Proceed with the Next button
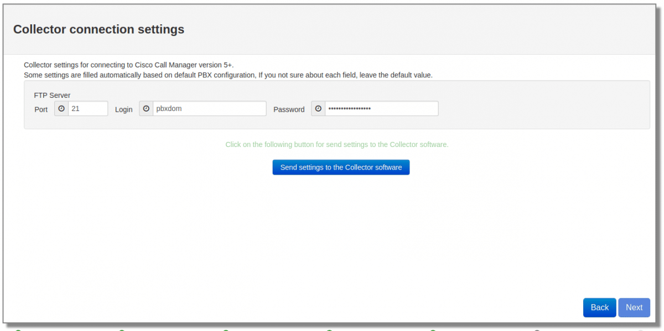This screenshot has height=331, width=664. coord(634,308)
